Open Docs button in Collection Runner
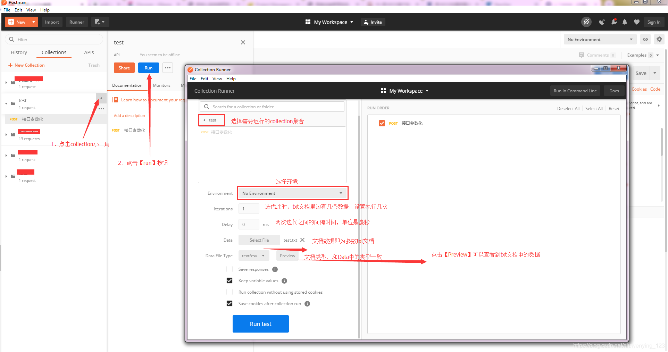Screen dimensions: 668x352 coord(614,91)
